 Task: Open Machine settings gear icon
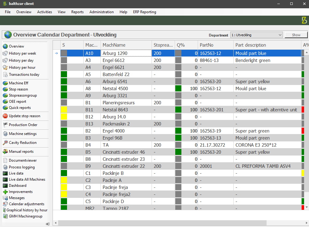tap(5, 134)
